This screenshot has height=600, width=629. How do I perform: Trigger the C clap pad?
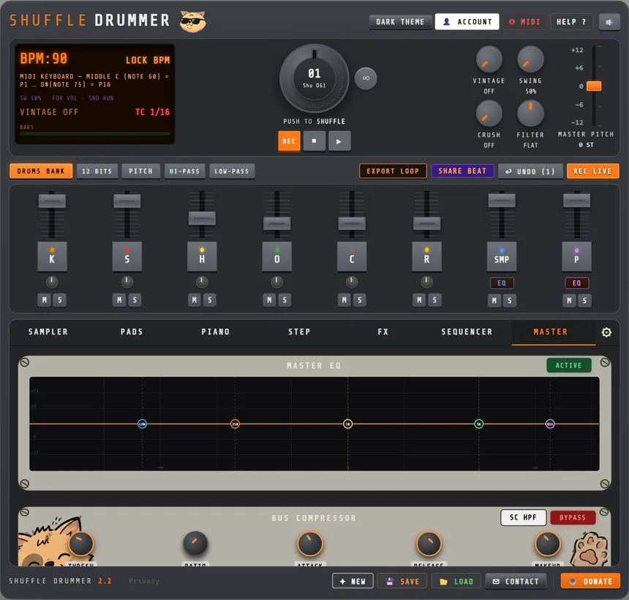click(352, 256)
